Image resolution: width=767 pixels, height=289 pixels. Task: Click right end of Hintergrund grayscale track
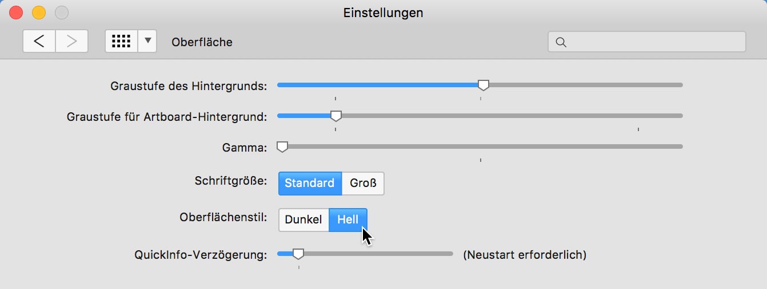679,85
